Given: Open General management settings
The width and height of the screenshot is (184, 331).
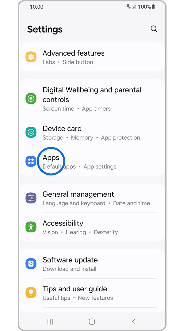Looking at the screenshot, I should tap(92, 198).
